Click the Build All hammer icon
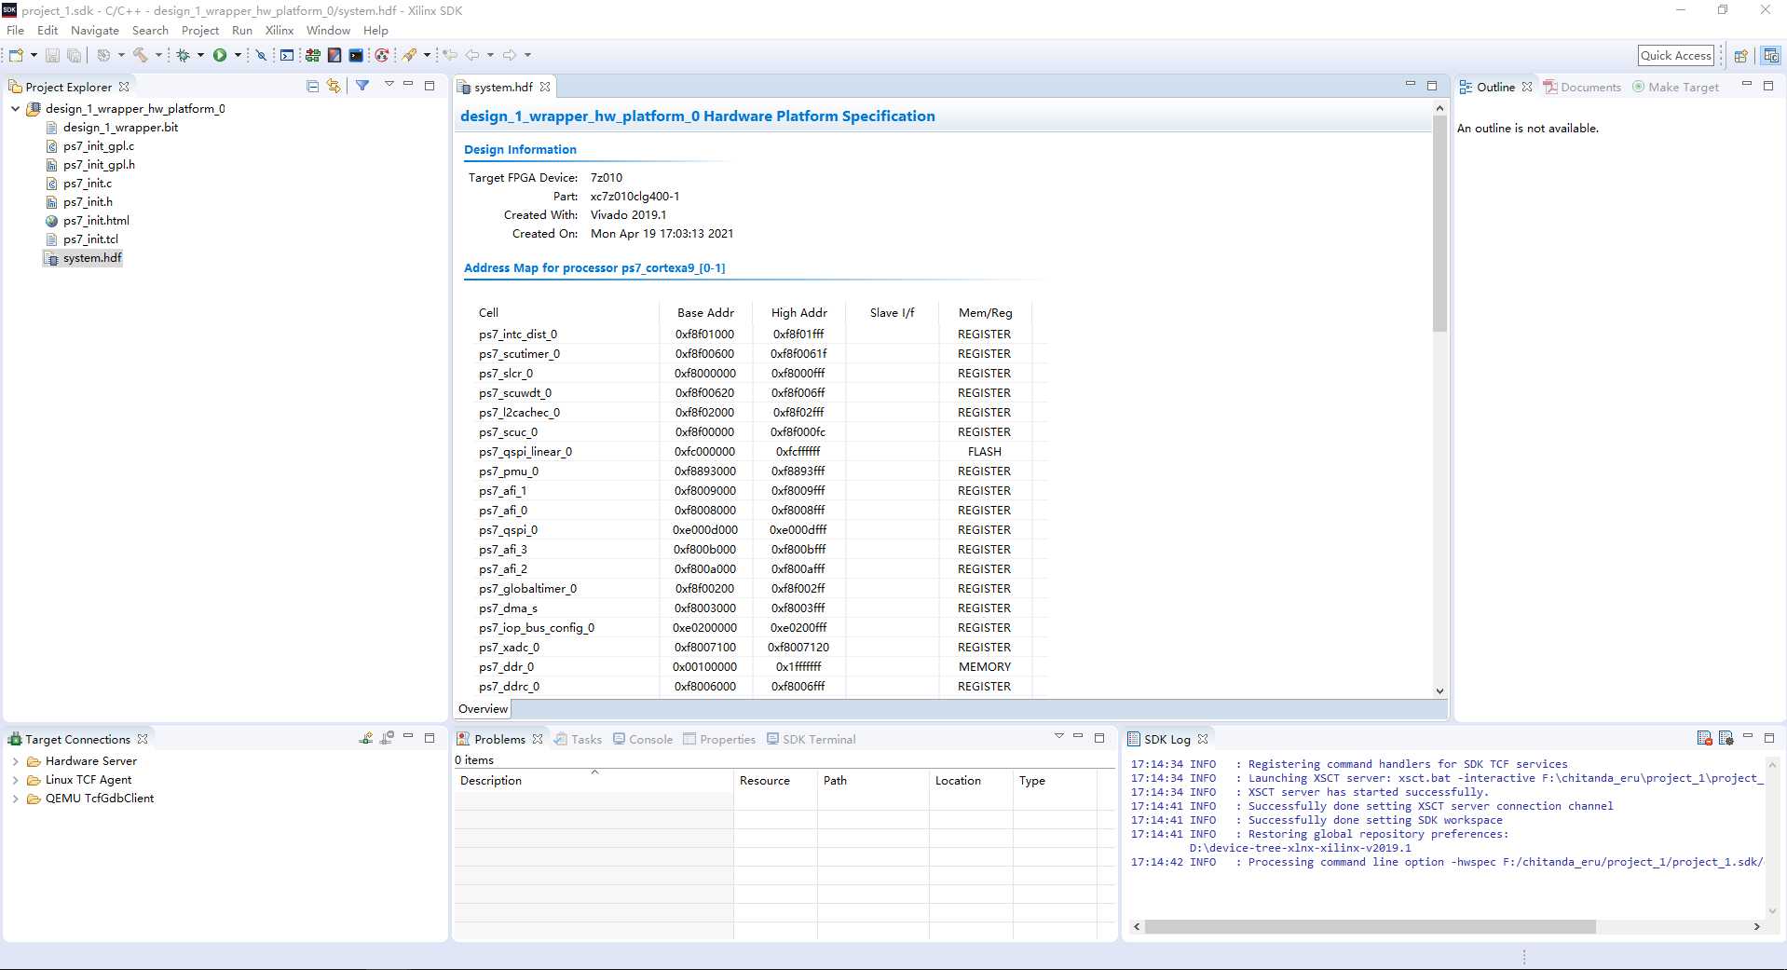The height and width of the screenshot is (970, 1787). coord(141,56)
